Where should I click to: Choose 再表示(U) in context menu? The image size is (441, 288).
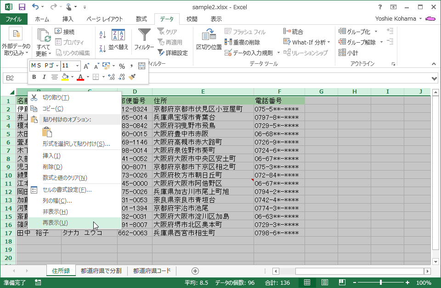(x=75, y=223)
